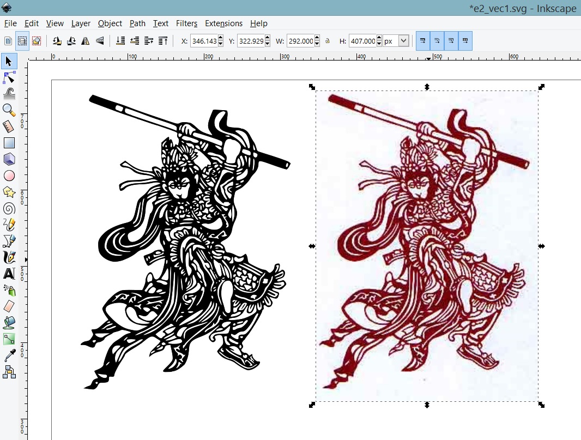Select the Eraser tool
581x440 pixels.
tap(9, 306)
